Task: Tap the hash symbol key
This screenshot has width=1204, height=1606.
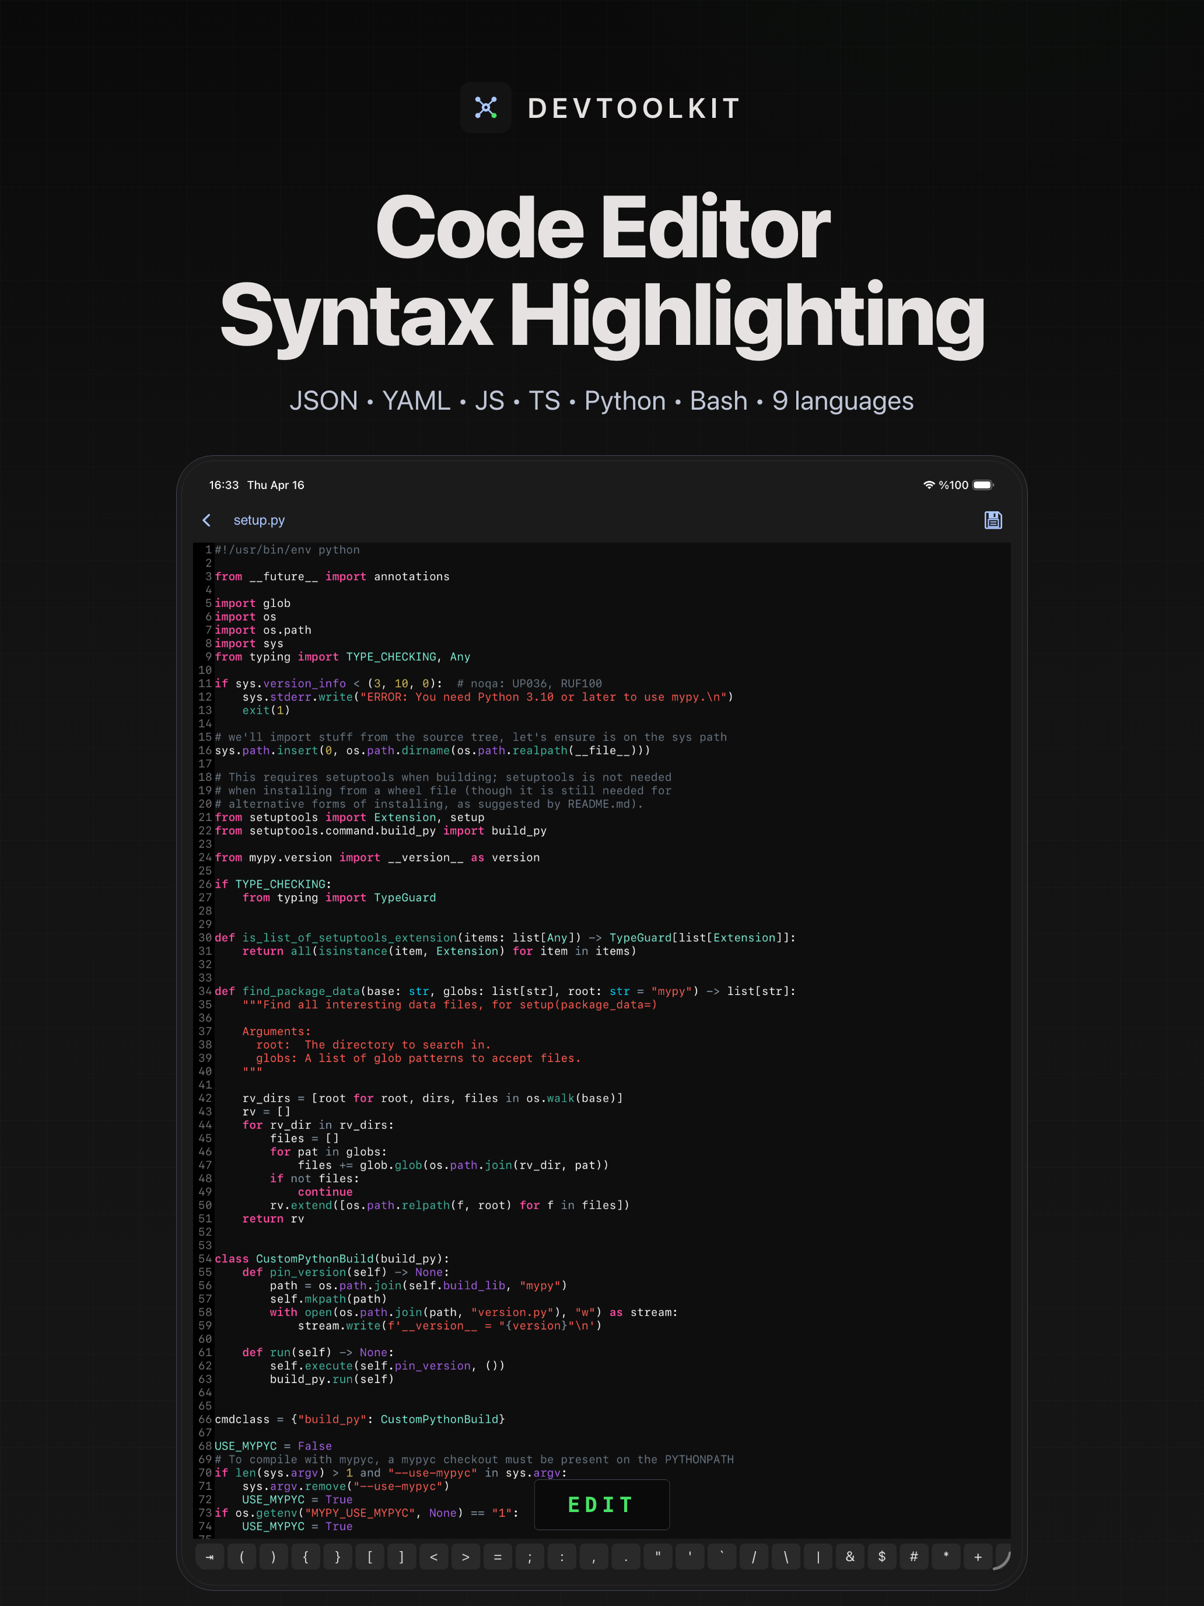Action: (914, 1556)
